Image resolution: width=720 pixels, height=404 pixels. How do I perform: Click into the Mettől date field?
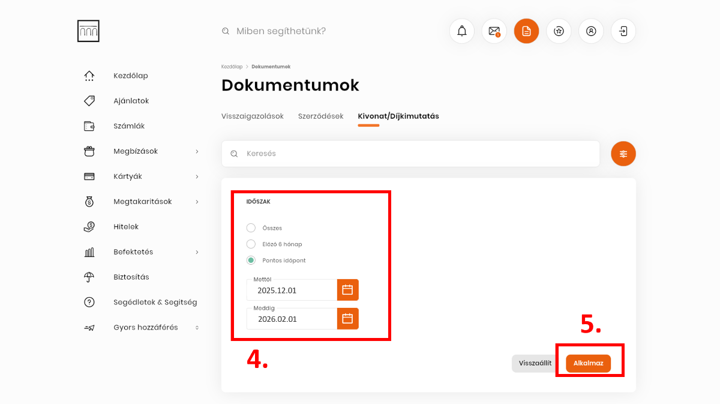coord(292,290)
